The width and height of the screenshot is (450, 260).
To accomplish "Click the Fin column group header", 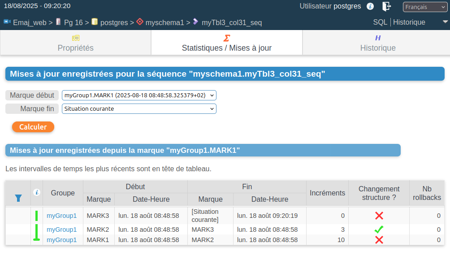I will (247, 186).
